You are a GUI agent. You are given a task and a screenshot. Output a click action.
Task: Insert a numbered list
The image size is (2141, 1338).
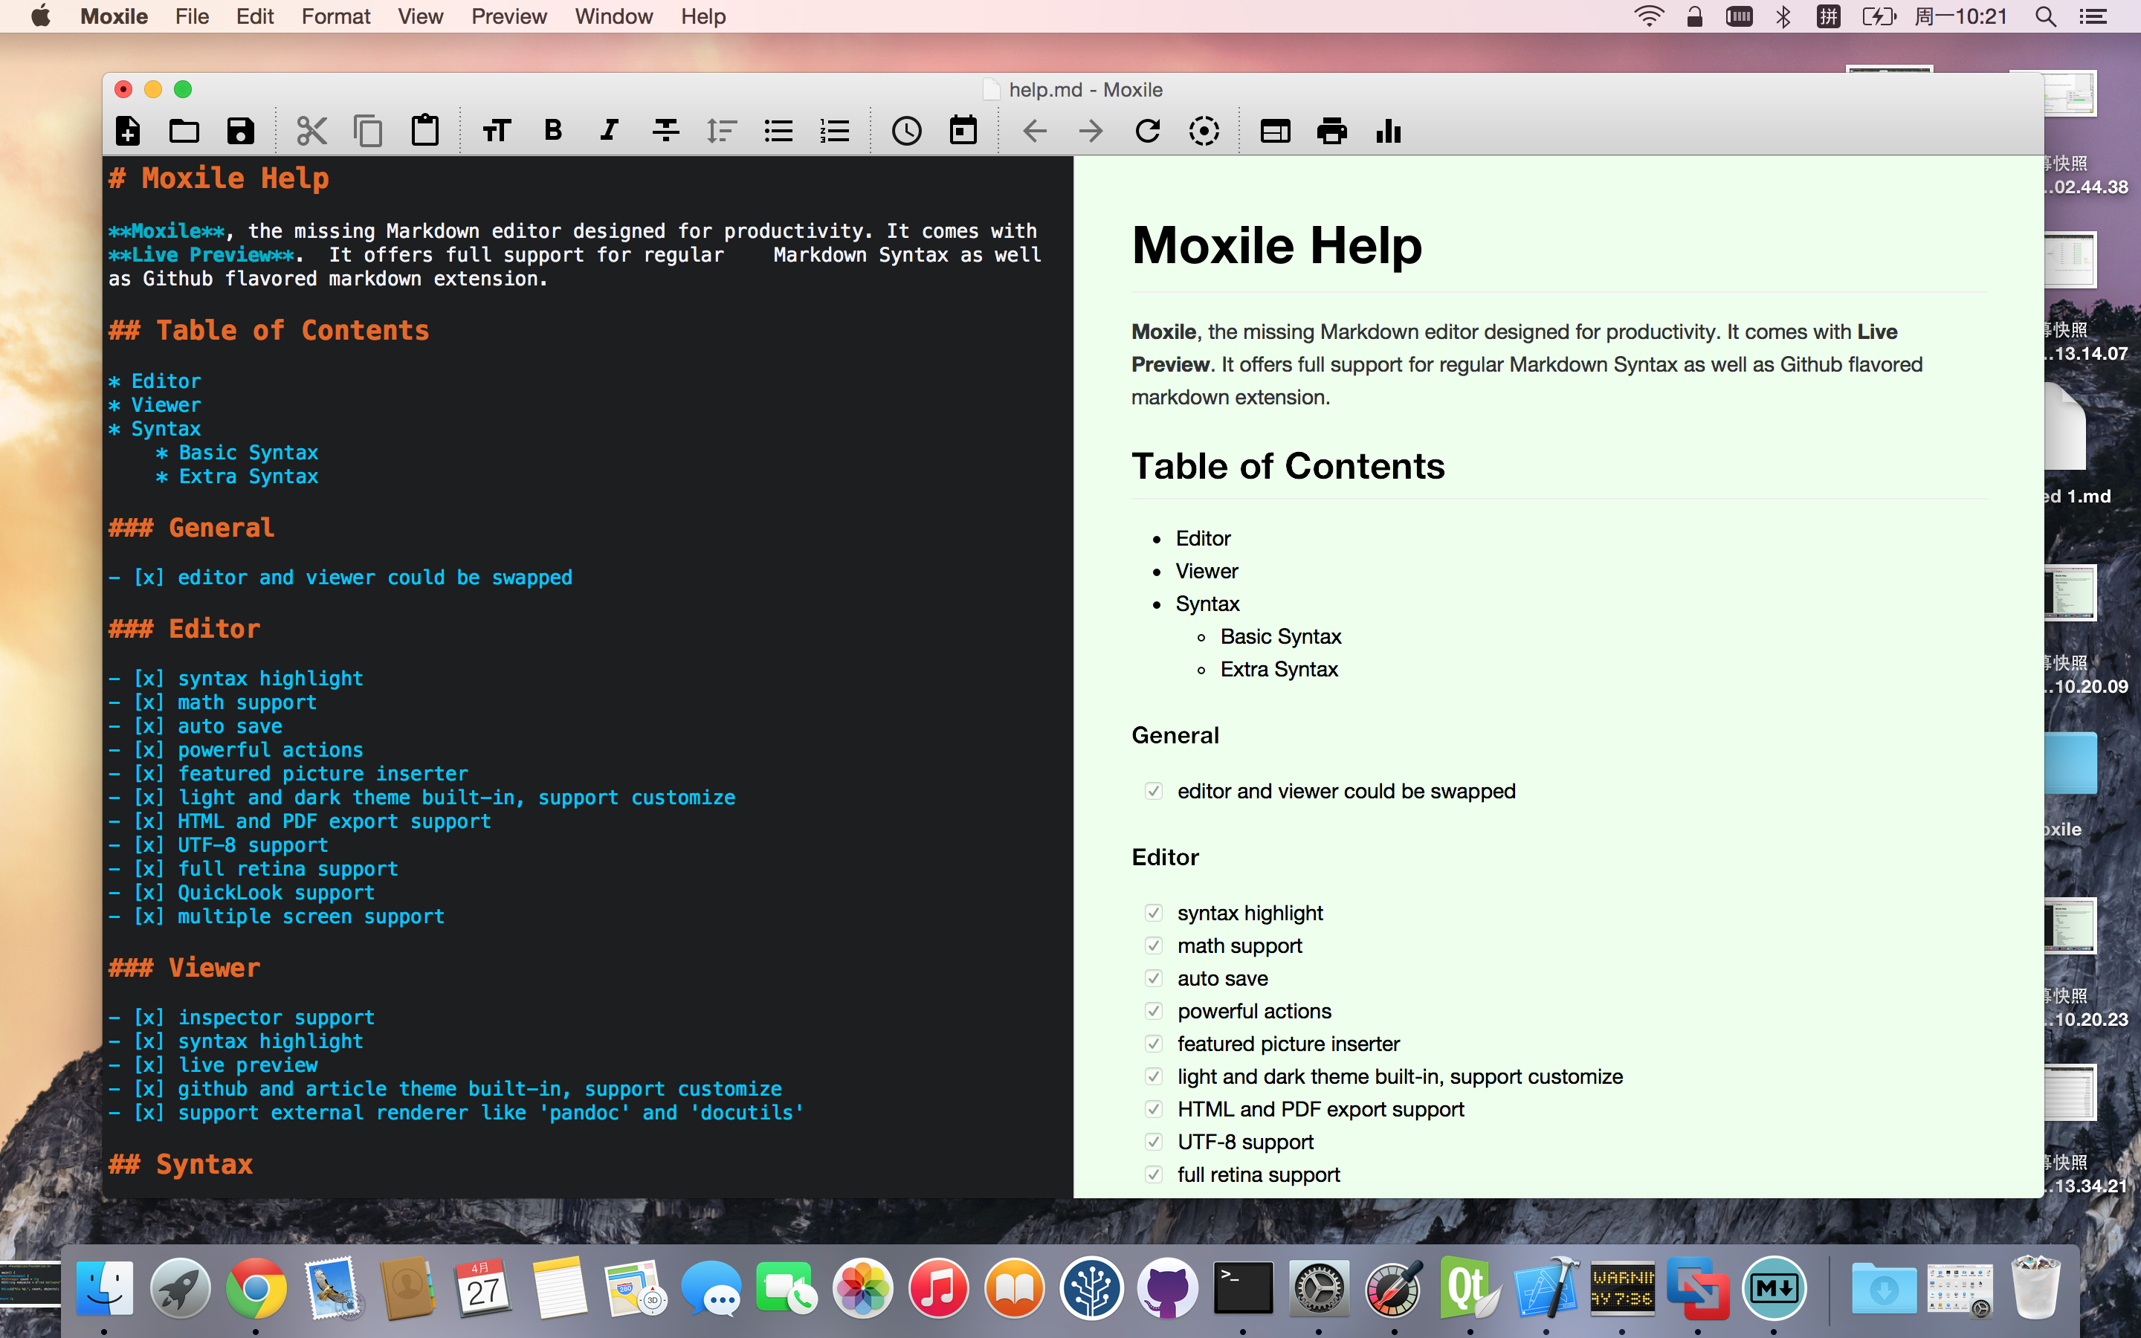click(835, 131)
